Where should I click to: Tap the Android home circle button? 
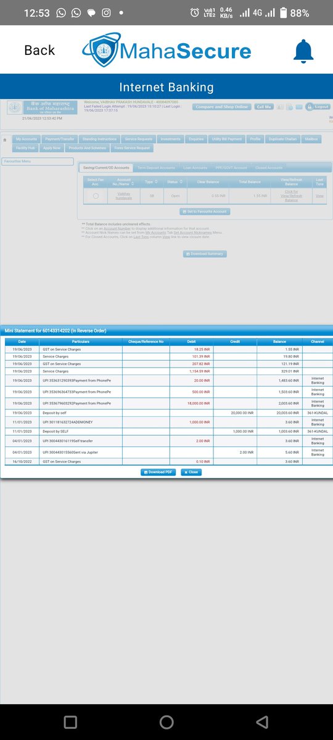[166, 722]
